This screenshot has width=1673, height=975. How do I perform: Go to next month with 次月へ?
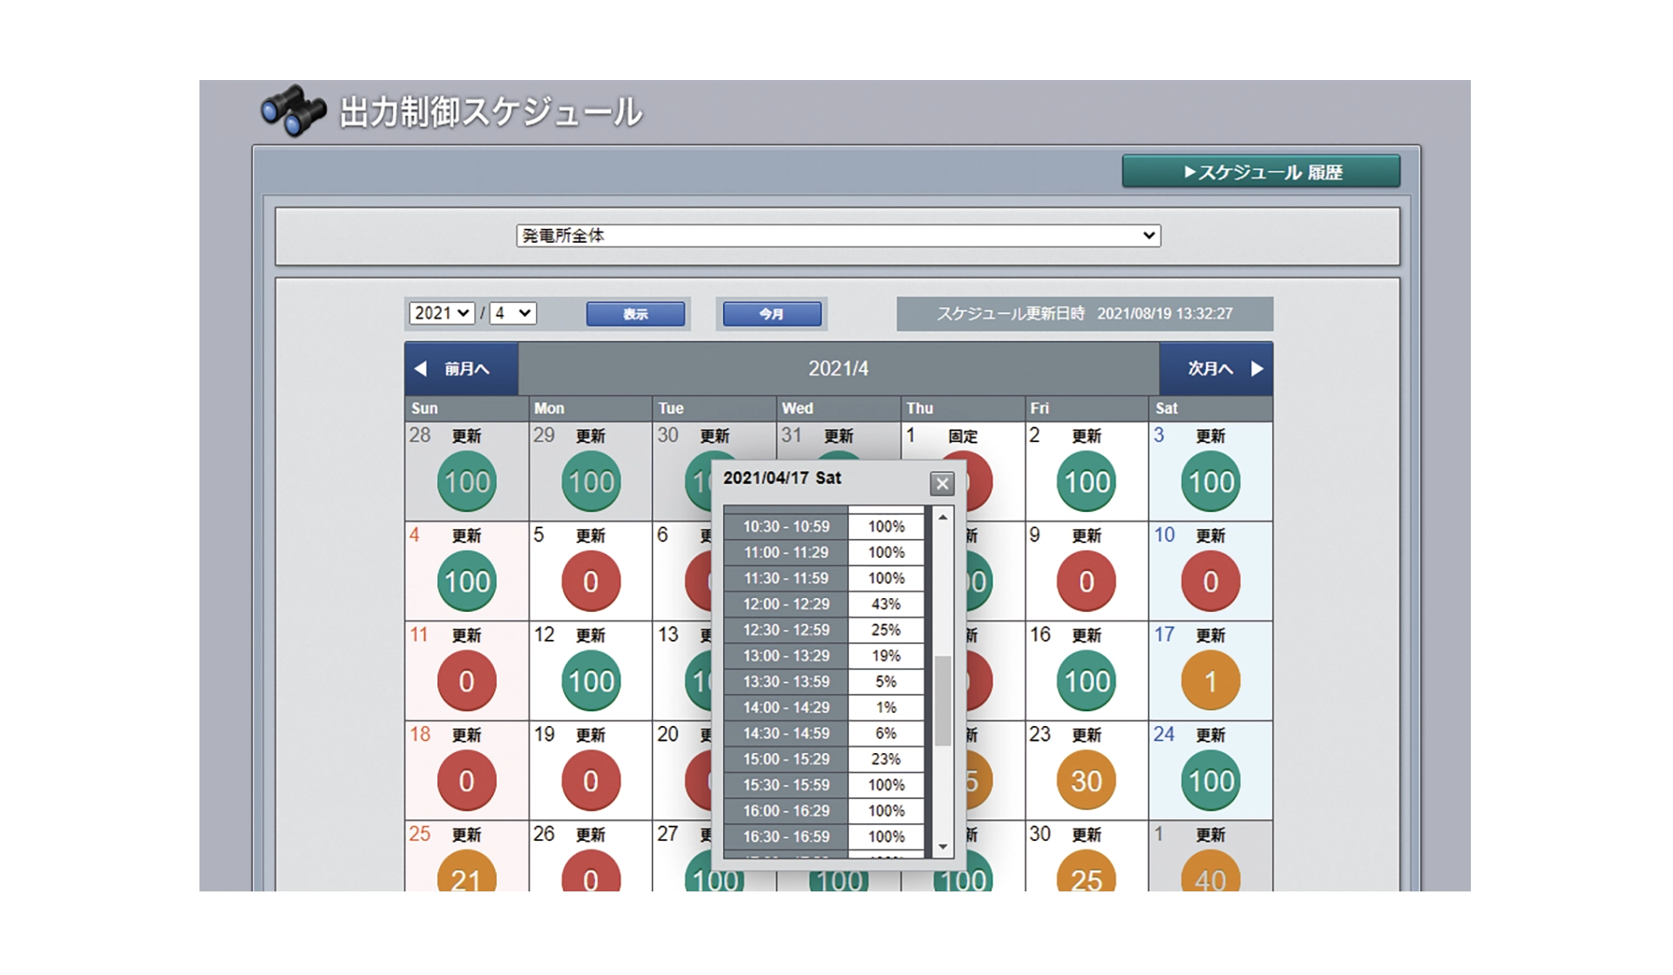[1216, 368]
